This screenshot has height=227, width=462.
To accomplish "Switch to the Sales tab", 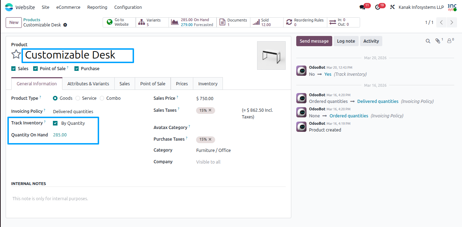I will [x=124, y=84].
